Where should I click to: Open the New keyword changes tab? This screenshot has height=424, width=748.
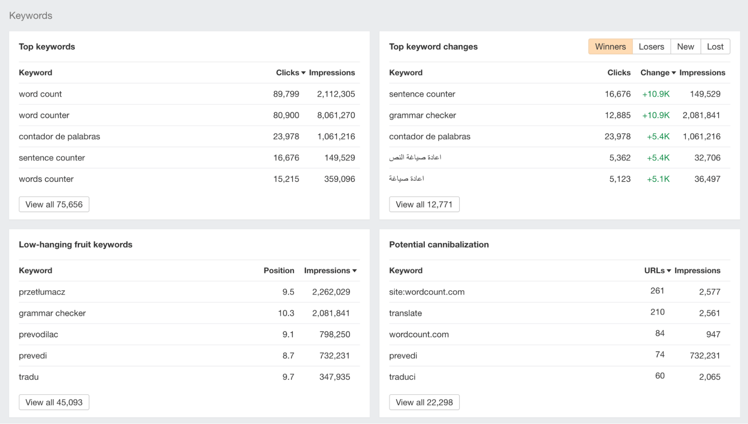coord(686,46)
